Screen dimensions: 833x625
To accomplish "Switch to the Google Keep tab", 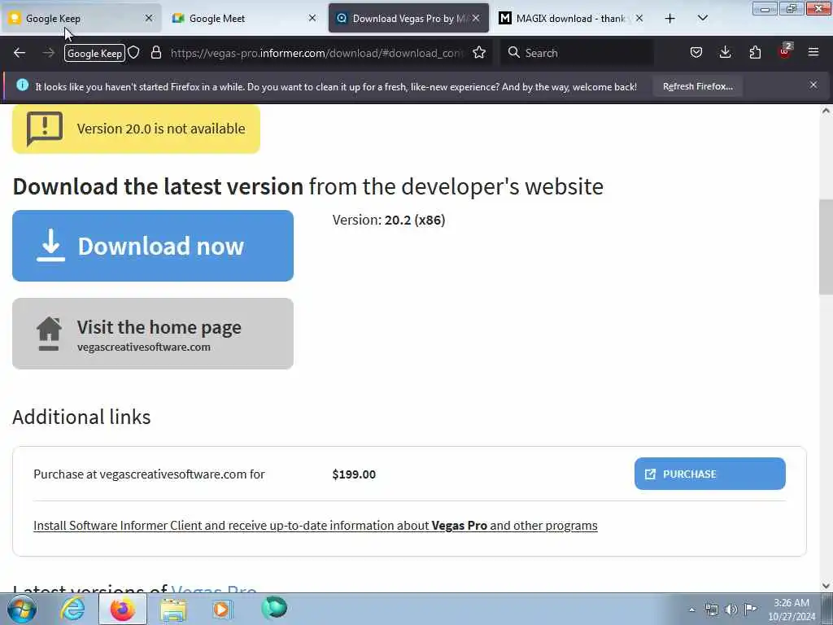I will pos(81,19).
